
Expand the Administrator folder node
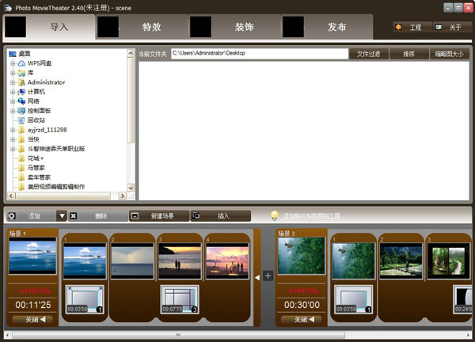click(x=13, y=82)
